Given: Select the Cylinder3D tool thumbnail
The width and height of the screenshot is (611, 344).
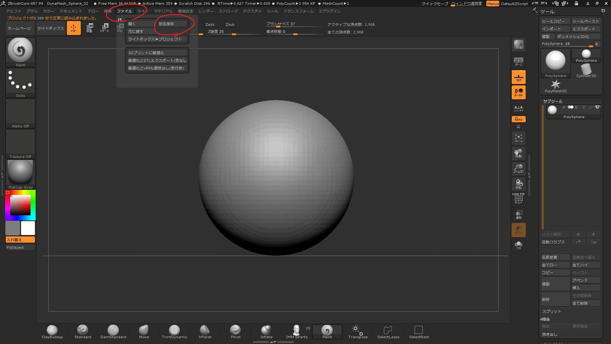Looking at the screenshot, I should point(586,71).
